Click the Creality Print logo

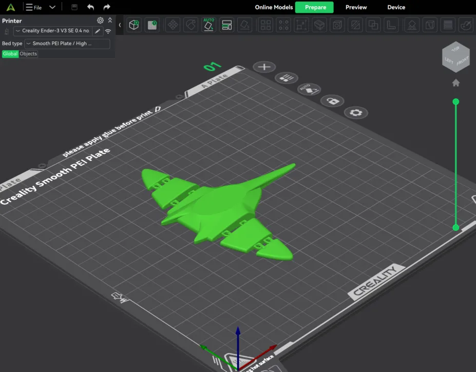(x=11, y=7)
